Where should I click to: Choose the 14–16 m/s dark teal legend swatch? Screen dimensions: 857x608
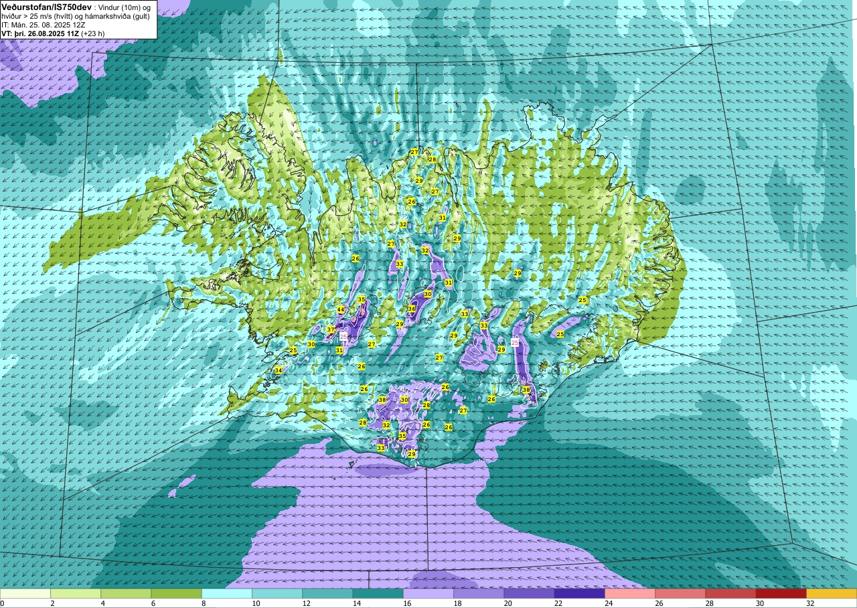click(x=378, y=594)
